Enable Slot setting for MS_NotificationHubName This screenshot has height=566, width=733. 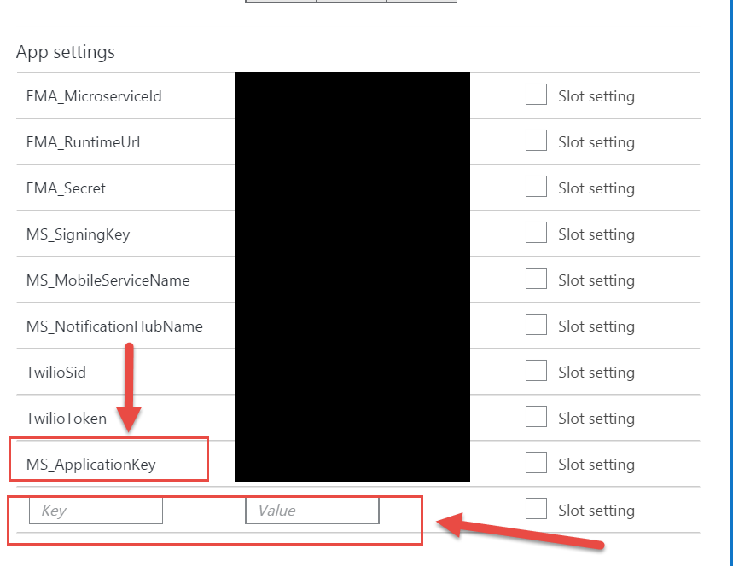(536, 324)
